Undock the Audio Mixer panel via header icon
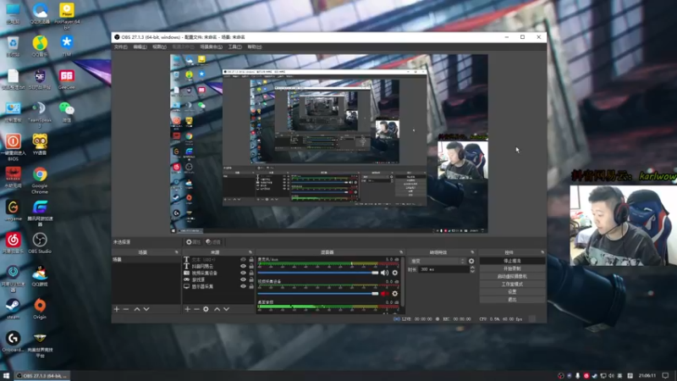Screen dimensions: 677x381 click(x=401, y=252)
